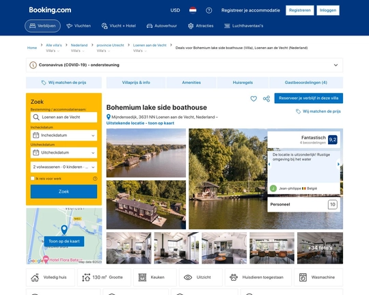369x295 pixels.
Task: Select the Vluchten tab
Action: [x=79, y=26]
